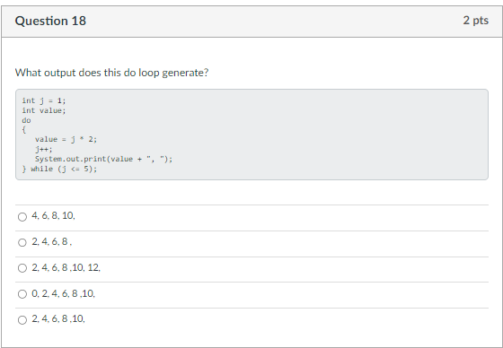Click the "do" keyword in the code block
Image resolution: width=503 pixels, height=348 pixels.
[26, 120]
